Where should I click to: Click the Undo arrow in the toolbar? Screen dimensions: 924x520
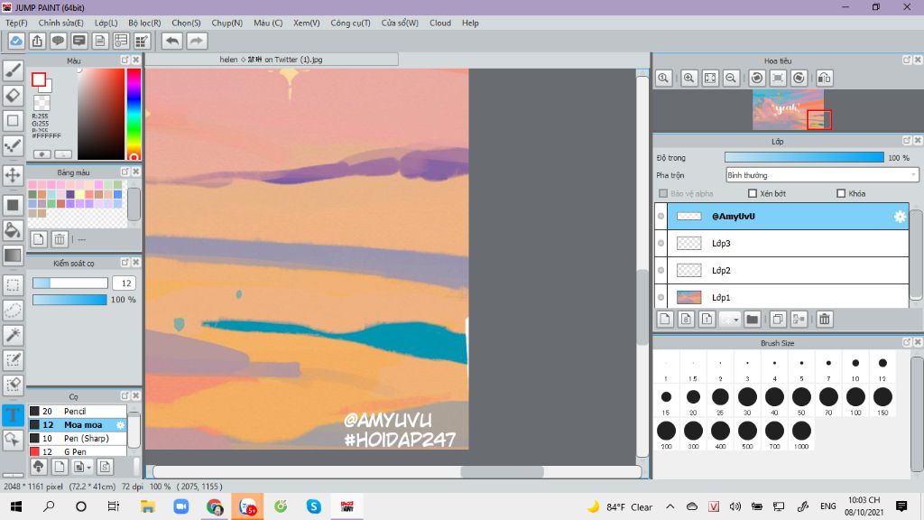point(172,41)
